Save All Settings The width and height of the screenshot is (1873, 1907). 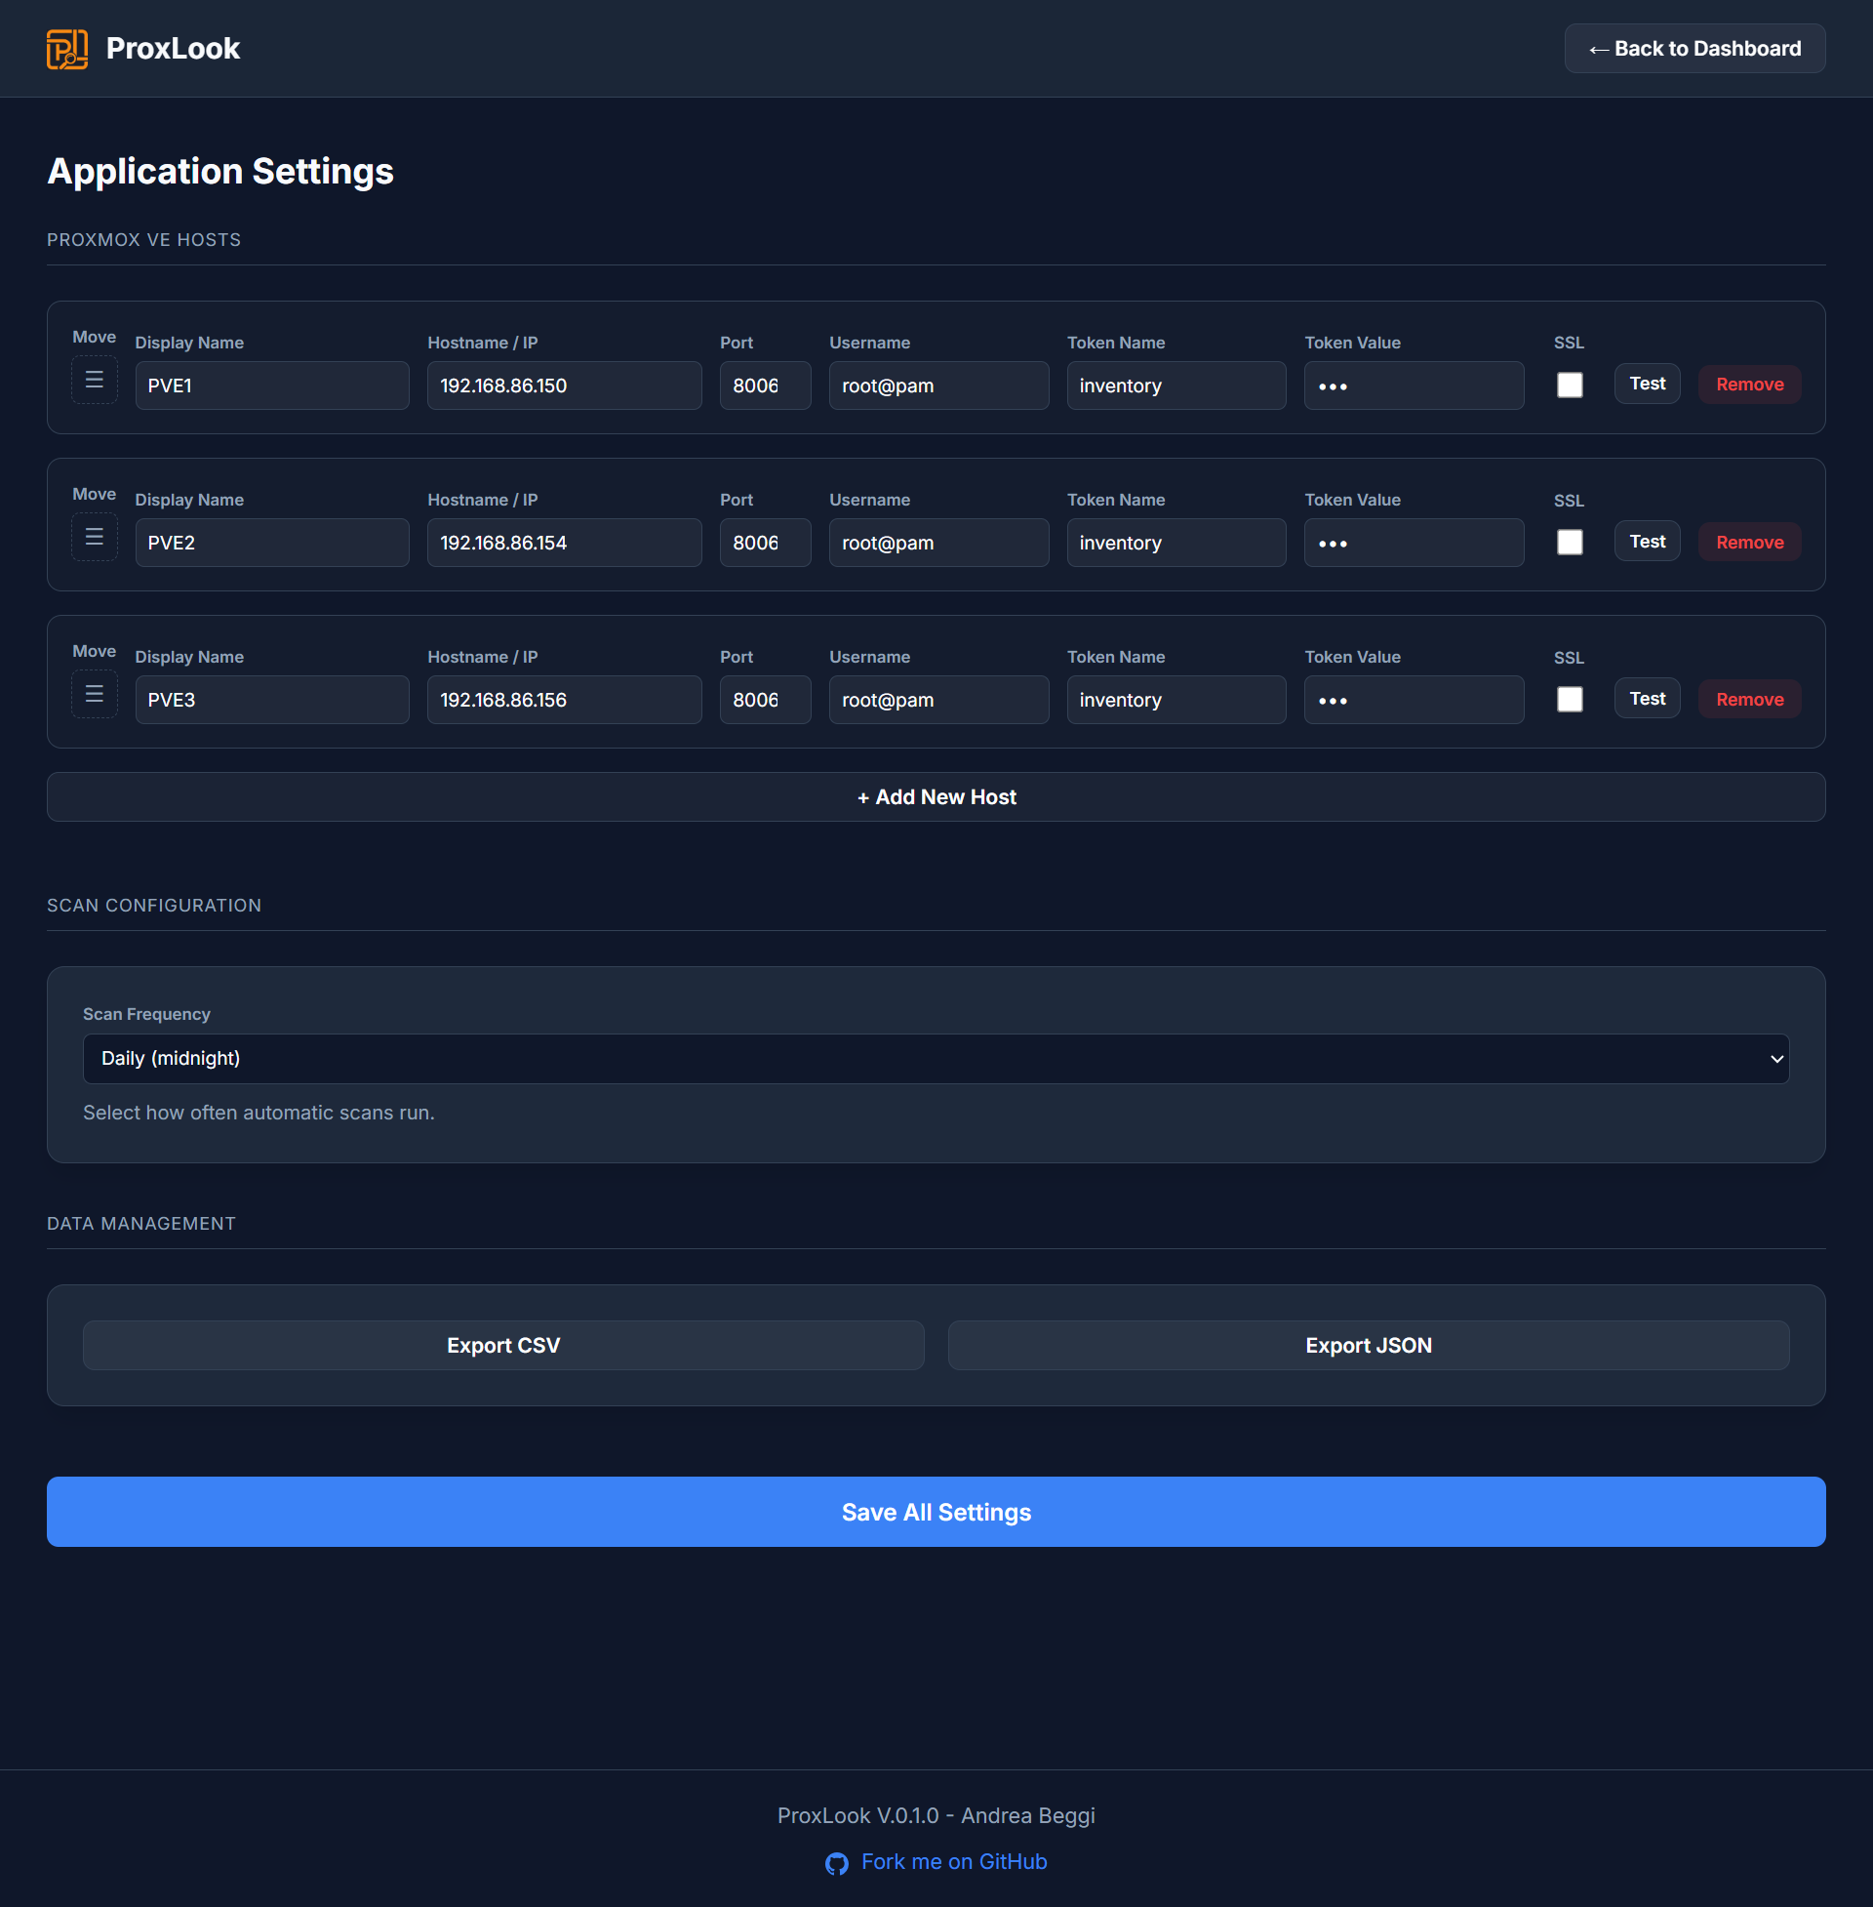click(x=936, y=1512)
